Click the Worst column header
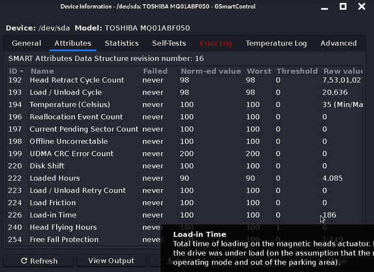 259,71
